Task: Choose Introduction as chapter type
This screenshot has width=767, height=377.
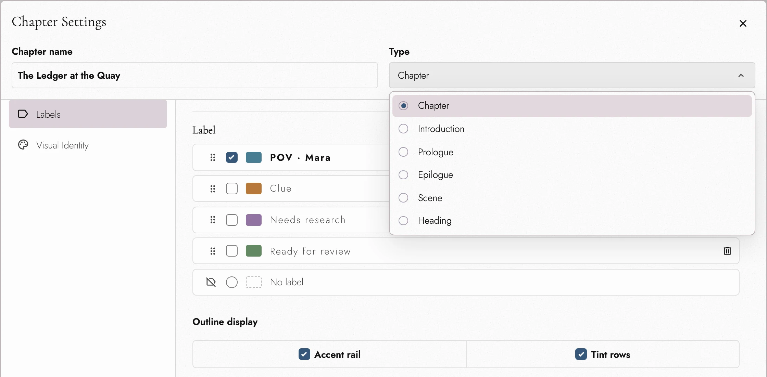Action: click(x=572, y=129)
